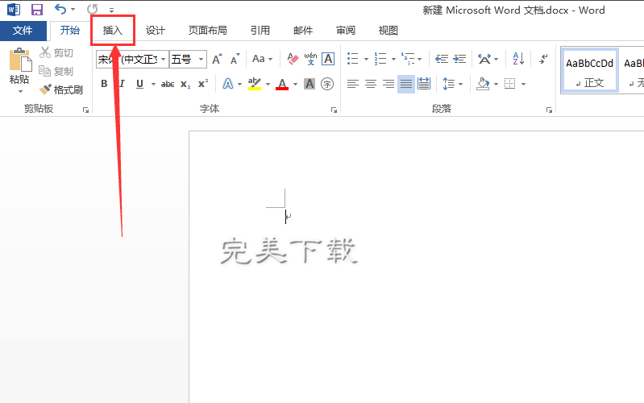644x403 pixels.
Task: Open the Paragraph dialog launcher
Action: point(549,110)
